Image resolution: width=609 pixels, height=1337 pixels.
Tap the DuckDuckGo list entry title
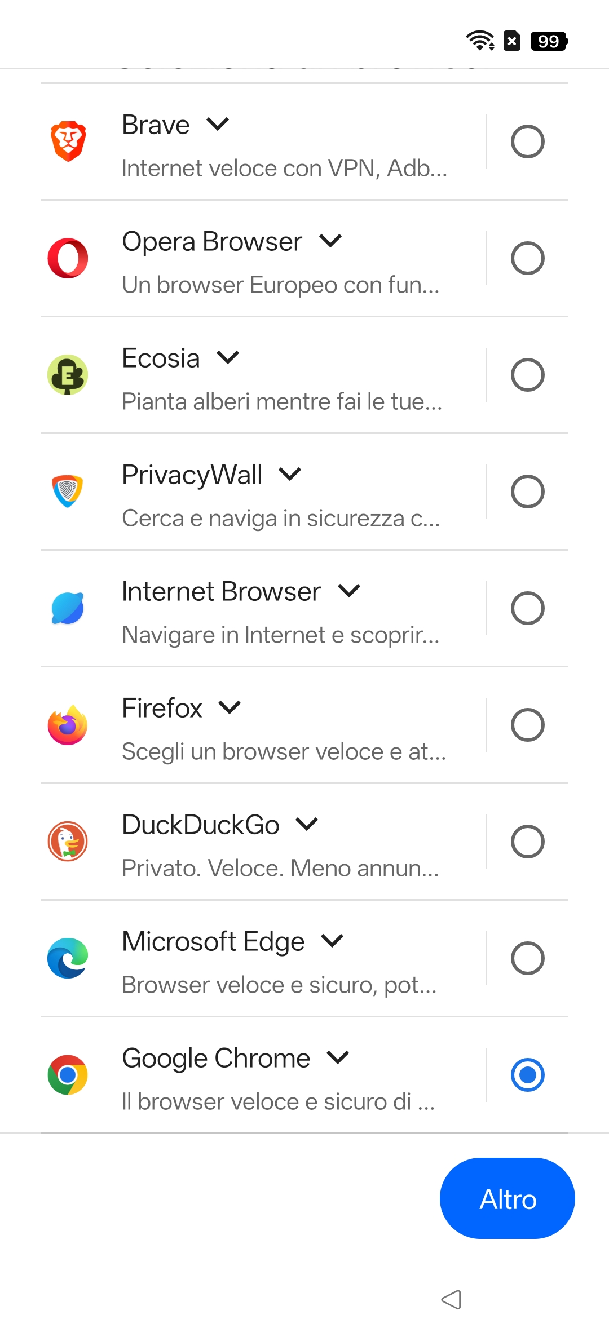(x=201, y=825)
